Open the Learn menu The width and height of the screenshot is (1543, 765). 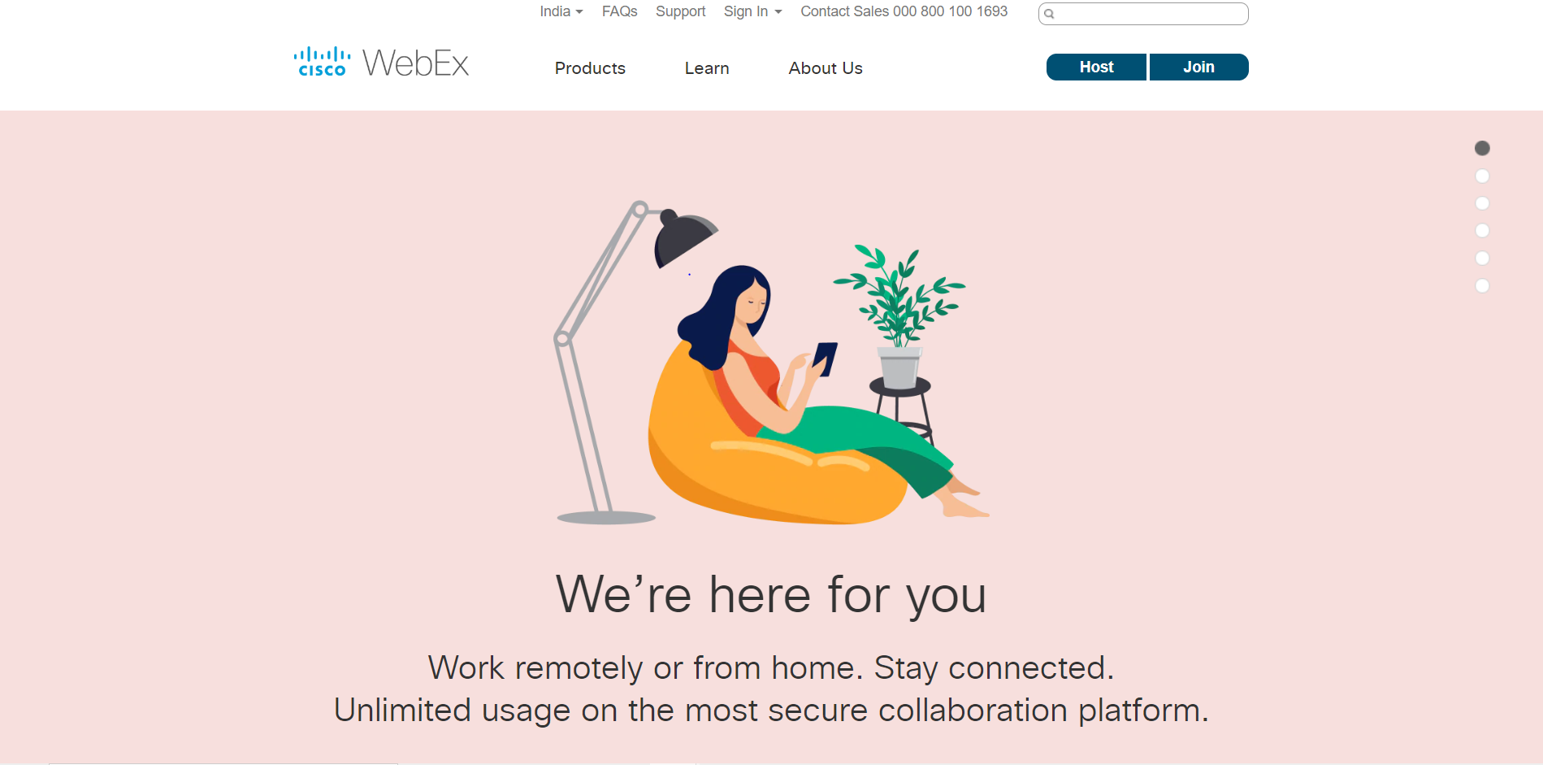(707, 68)
